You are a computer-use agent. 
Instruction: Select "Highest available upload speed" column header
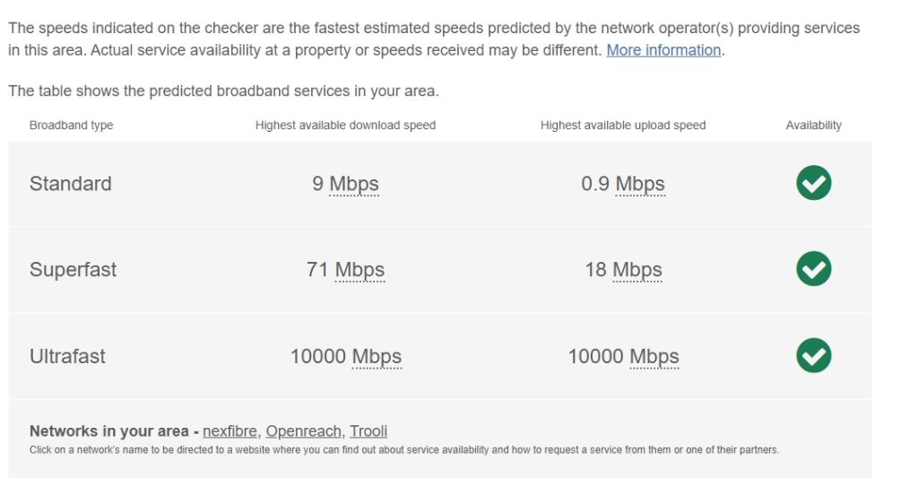tap(623, 126)
